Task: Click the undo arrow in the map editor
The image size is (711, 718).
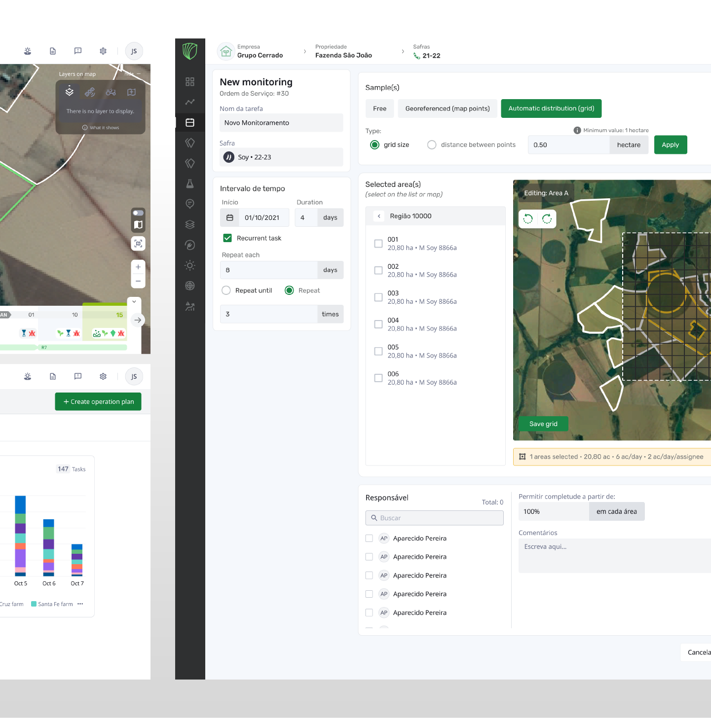Action: (x=528, y=219)
